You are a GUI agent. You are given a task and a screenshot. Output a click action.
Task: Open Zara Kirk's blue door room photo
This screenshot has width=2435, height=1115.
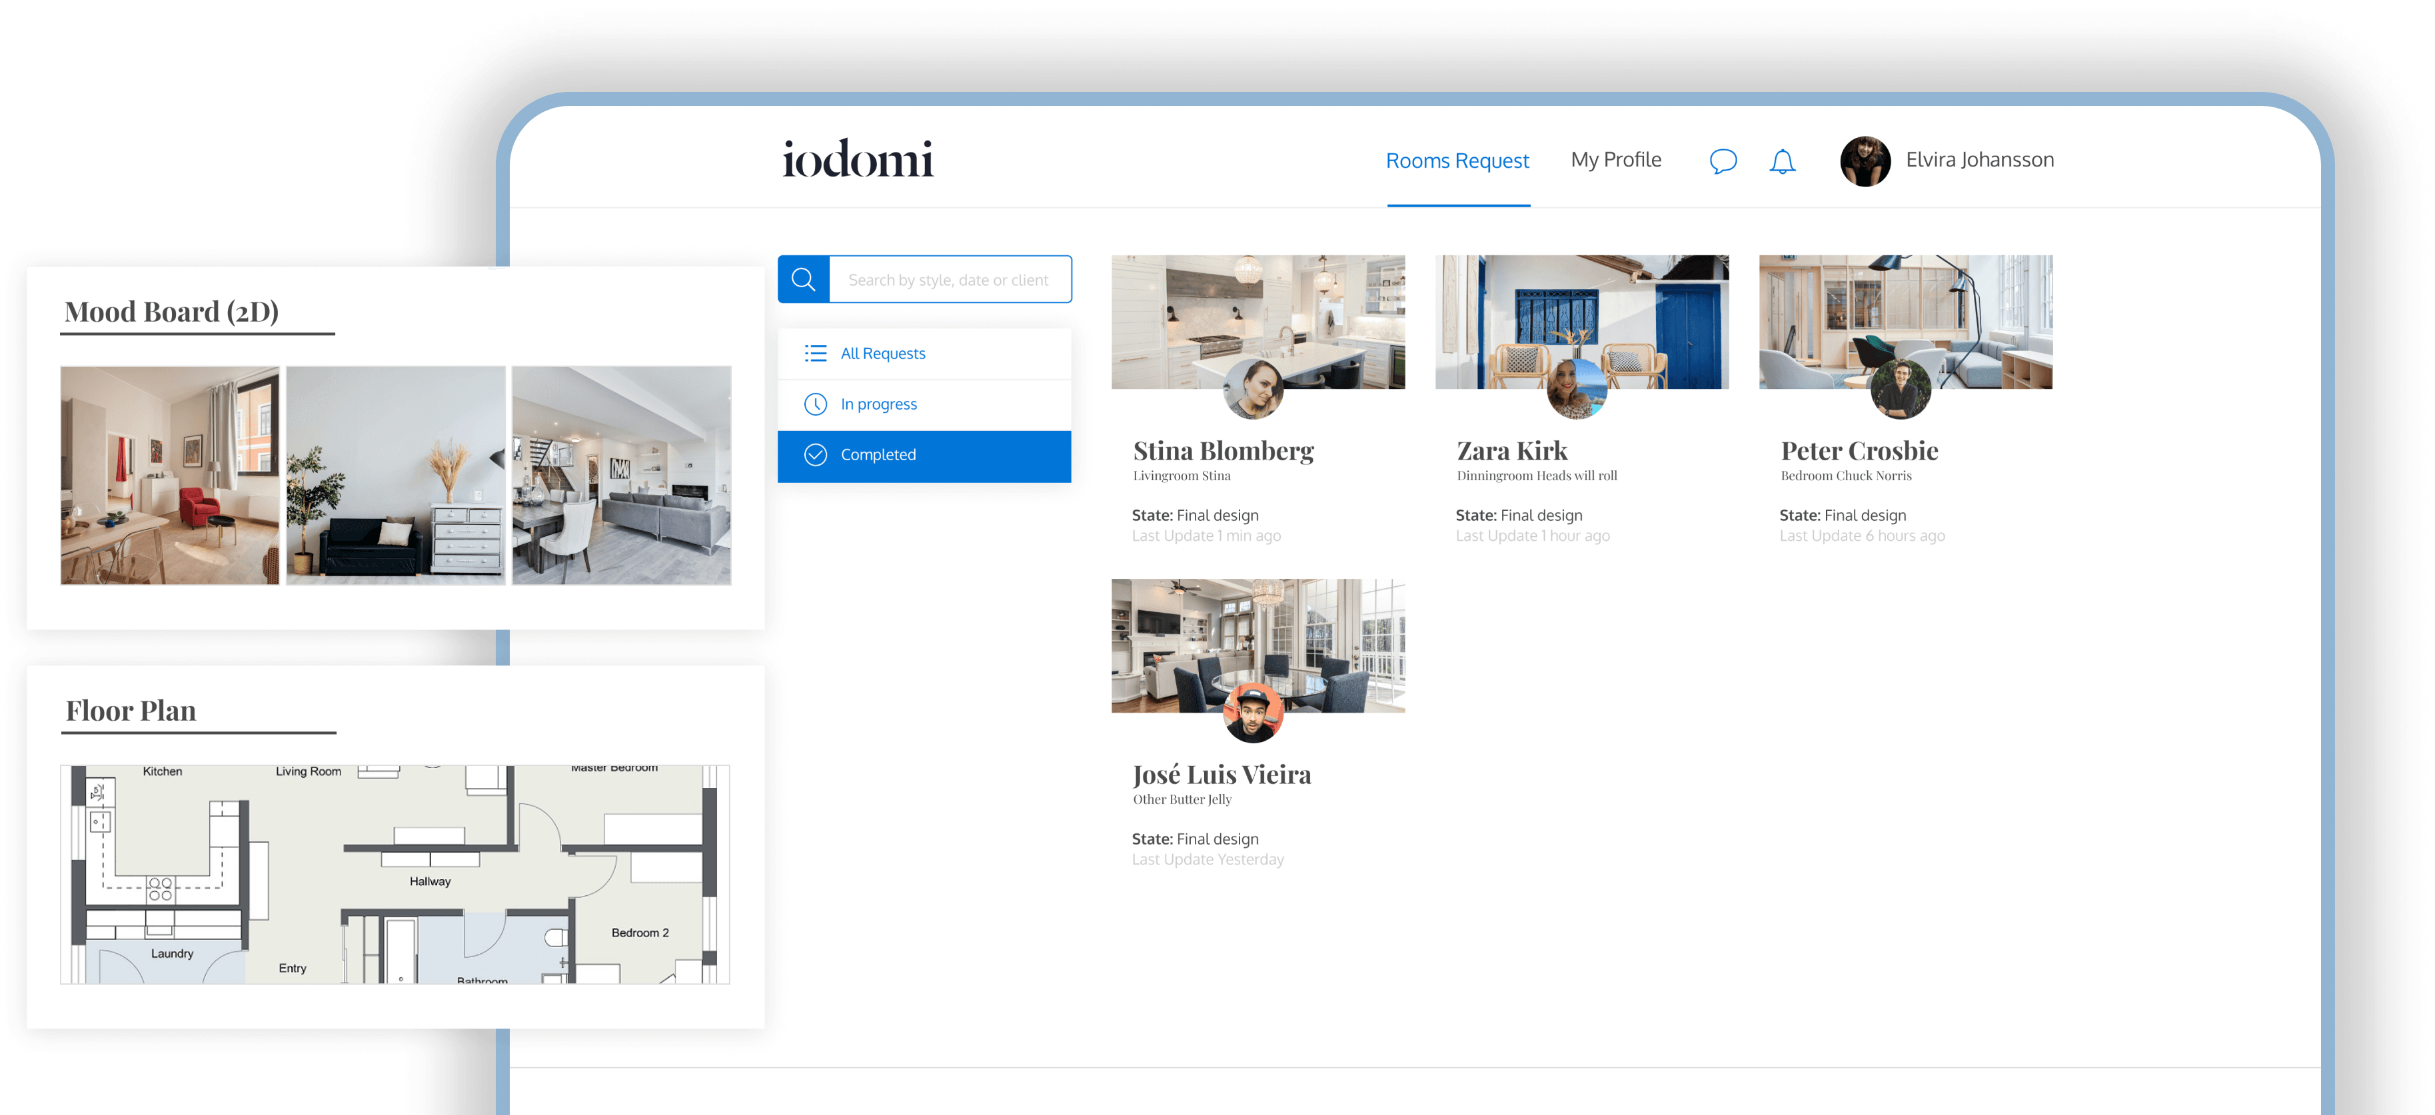tap(1581, 321)
